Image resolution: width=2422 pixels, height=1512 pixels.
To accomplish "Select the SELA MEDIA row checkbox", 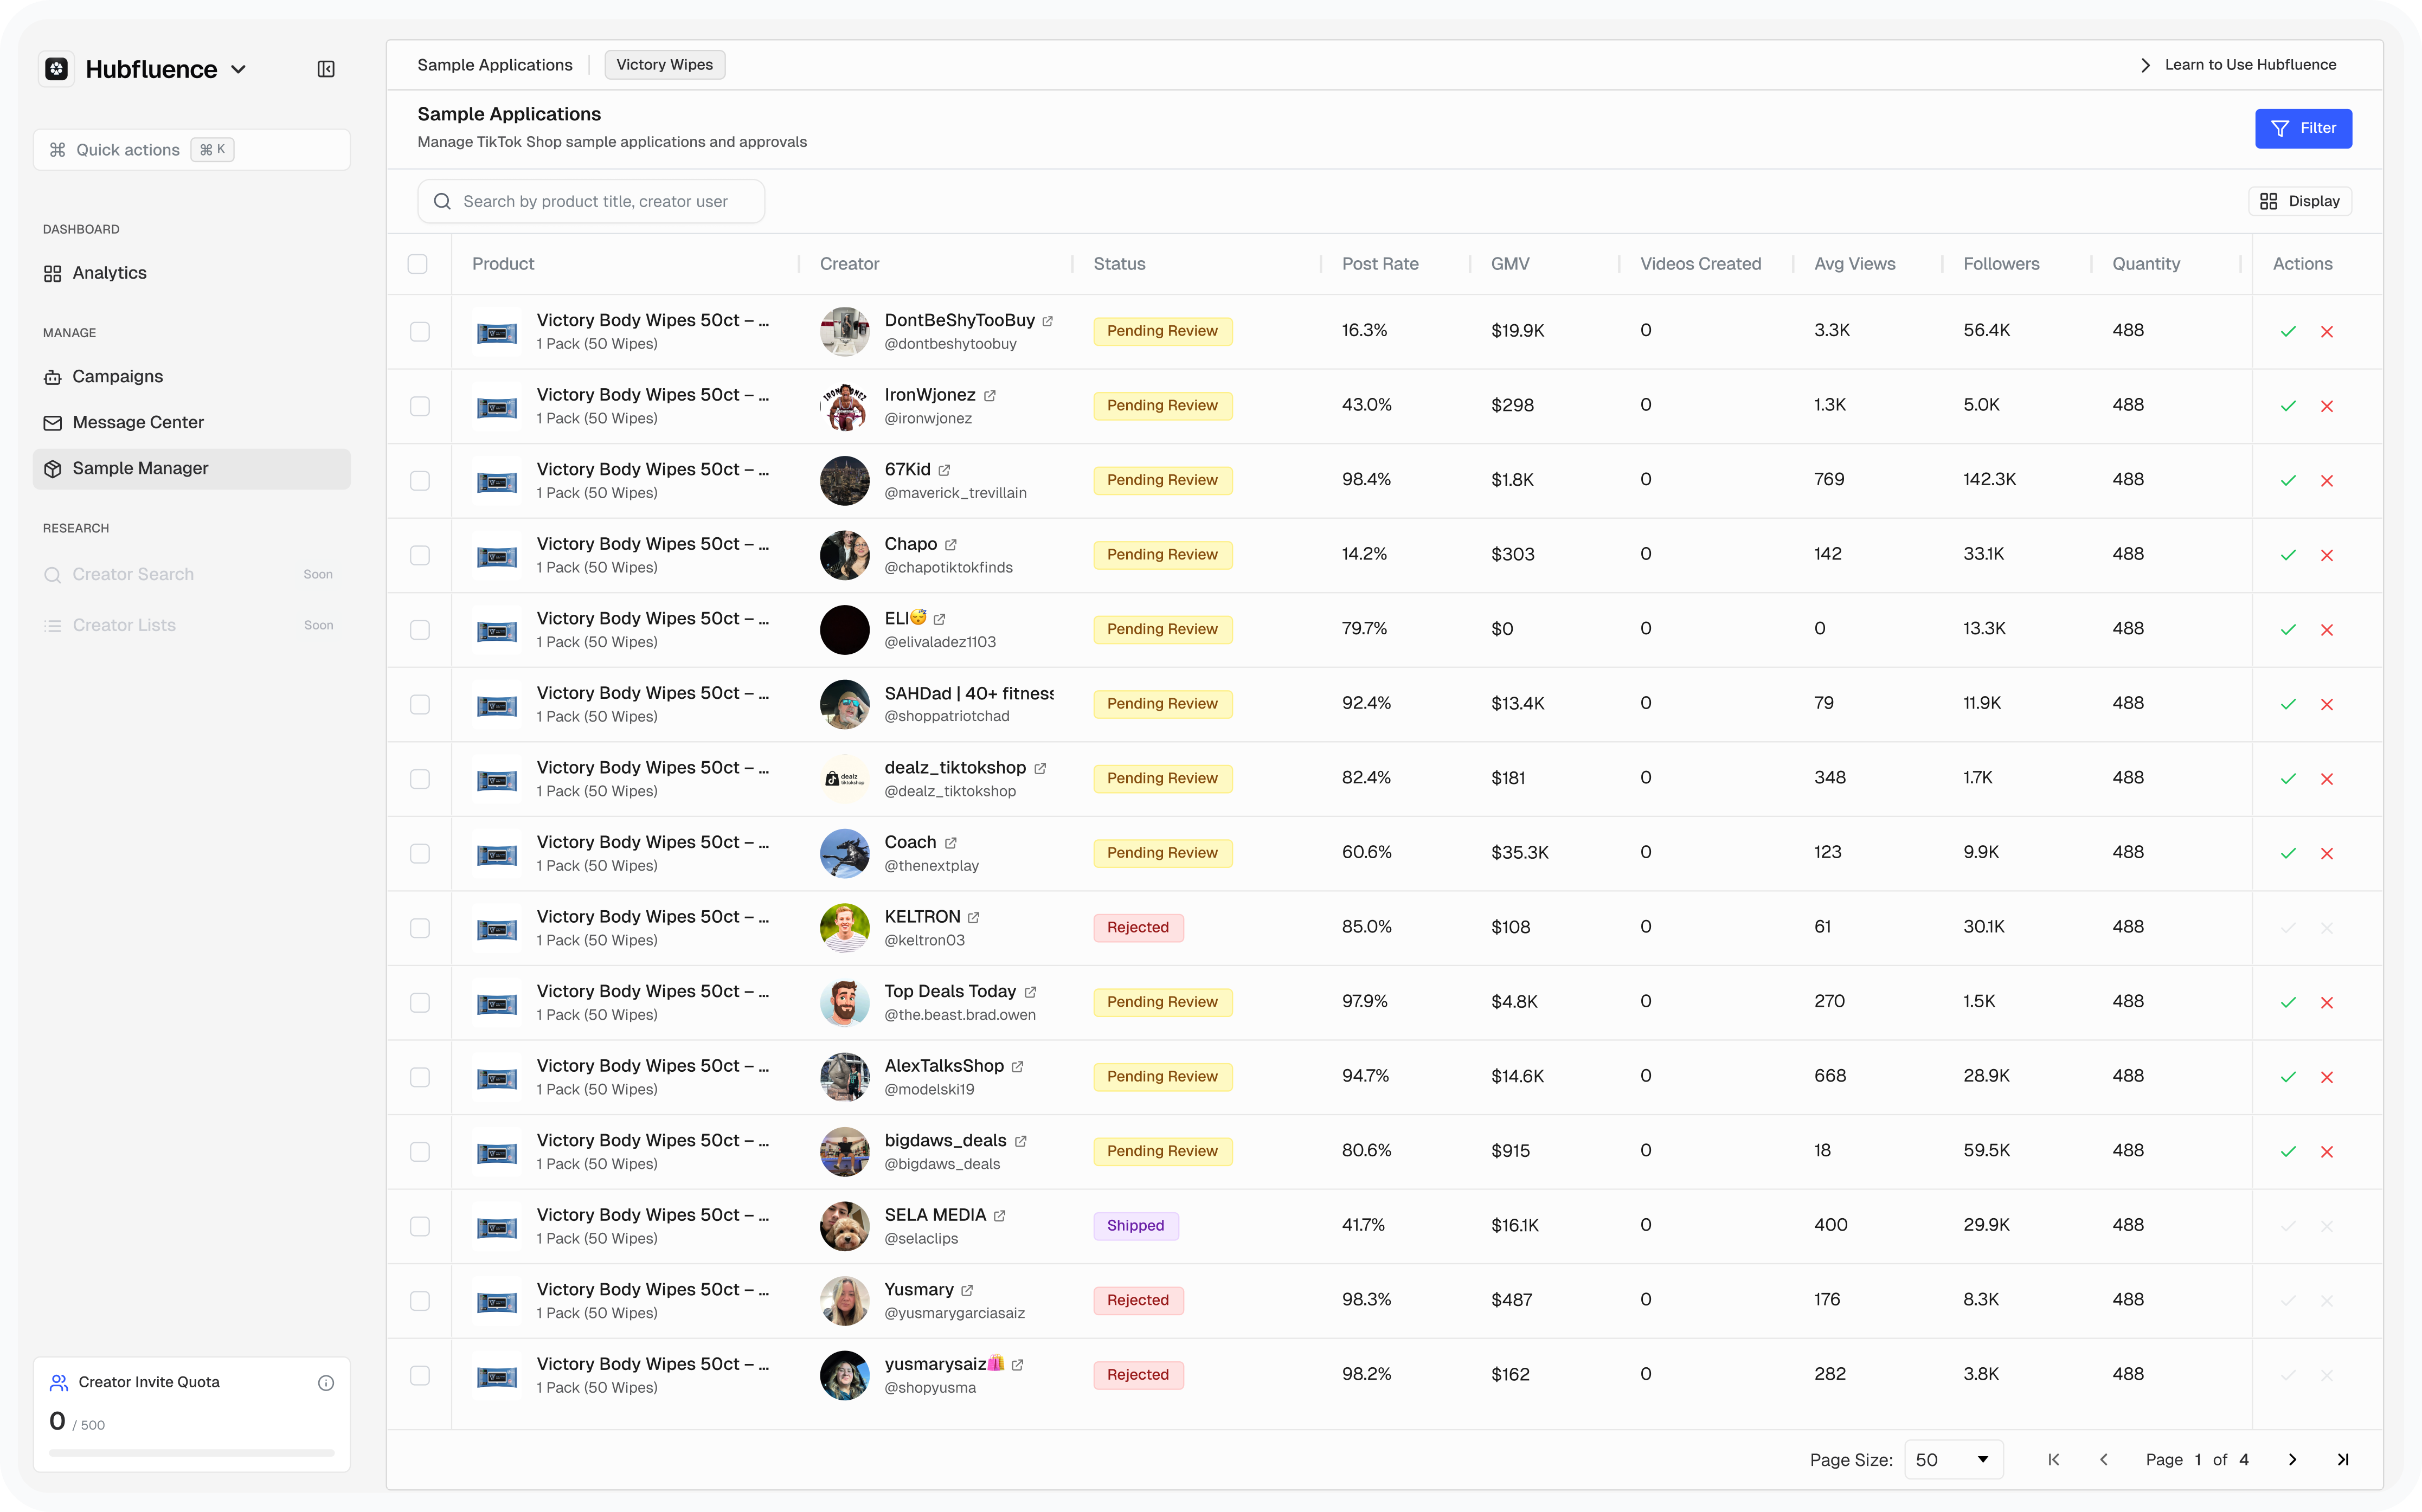I will (420, 1226).
